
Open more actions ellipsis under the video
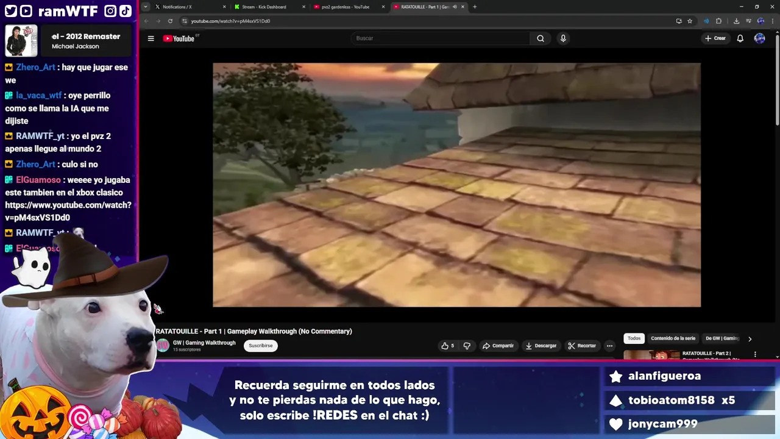[x=609, y=346]
